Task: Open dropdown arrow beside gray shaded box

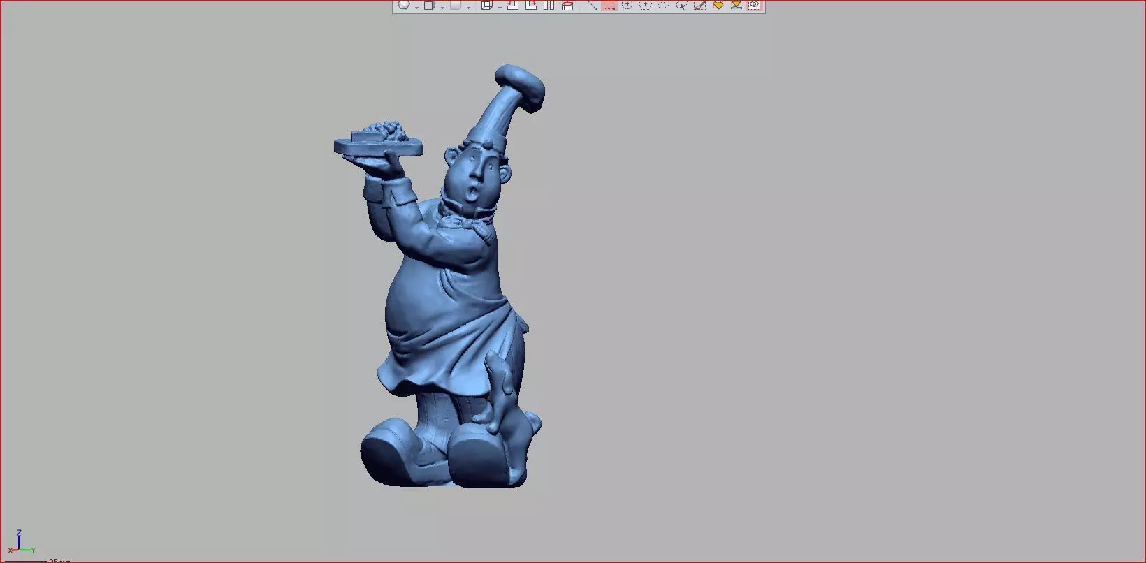Action: coord(469,7)
